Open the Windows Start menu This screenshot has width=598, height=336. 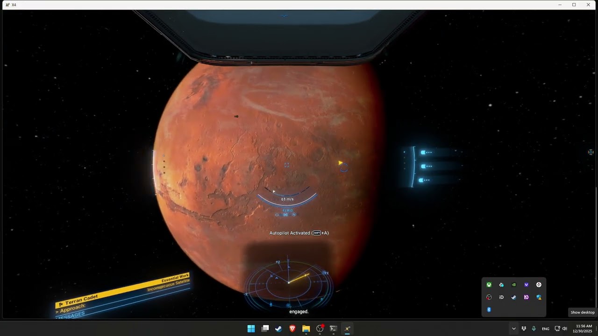coord(251,329)
